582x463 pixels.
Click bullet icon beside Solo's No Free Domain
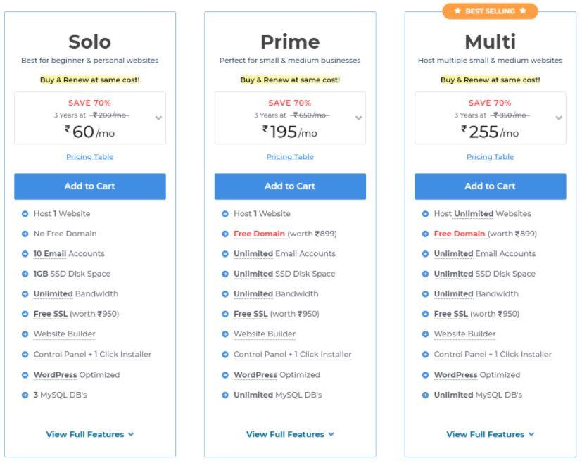tap(25, 234)
